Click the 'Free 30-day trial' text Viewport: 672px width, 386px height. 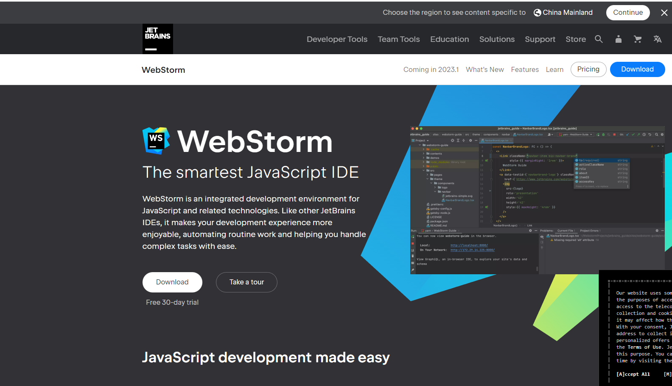coord(172,302)
